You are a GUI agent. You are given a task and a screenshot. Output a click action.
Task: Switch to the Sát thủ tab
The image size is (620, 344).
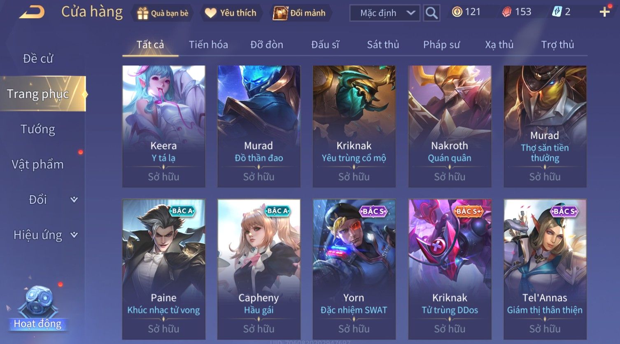pos(383,44)
